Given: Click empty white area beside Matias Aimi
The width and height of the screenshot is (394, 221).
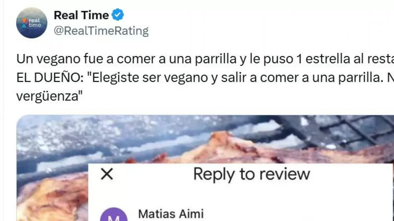Looking at the screenshot, I should coord(295,214).
